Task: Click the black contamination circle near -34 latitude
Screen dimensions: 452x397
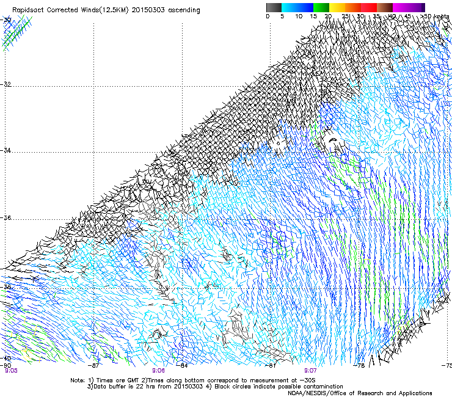Action: 278,144
